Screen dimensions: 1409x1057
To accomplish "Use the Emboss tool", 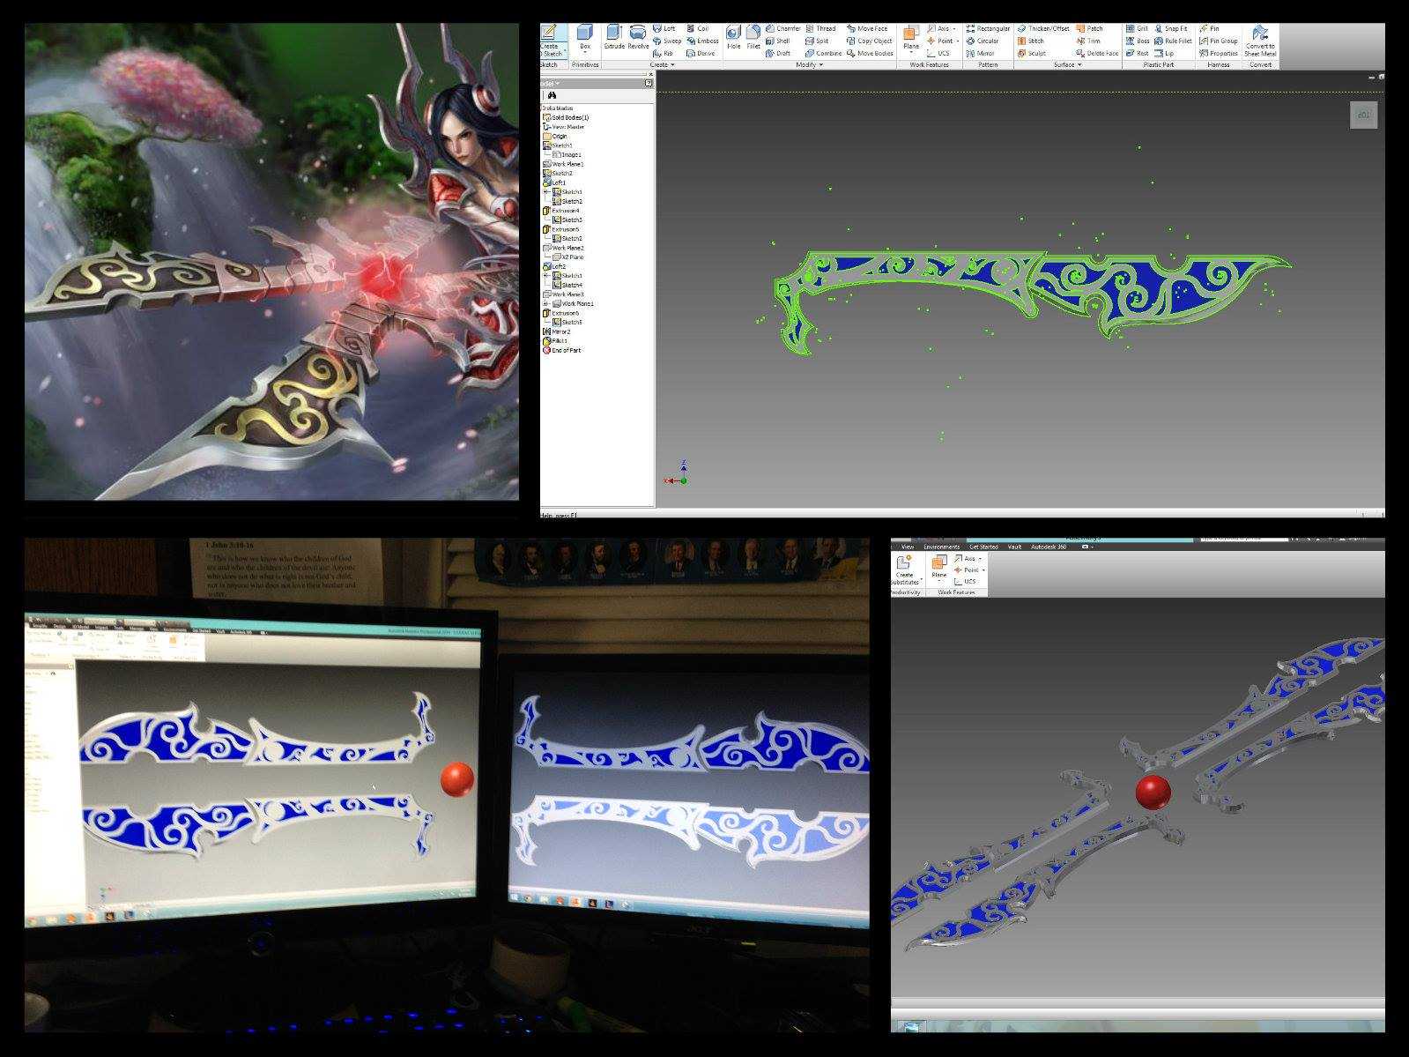I will (x=702, y=41).
